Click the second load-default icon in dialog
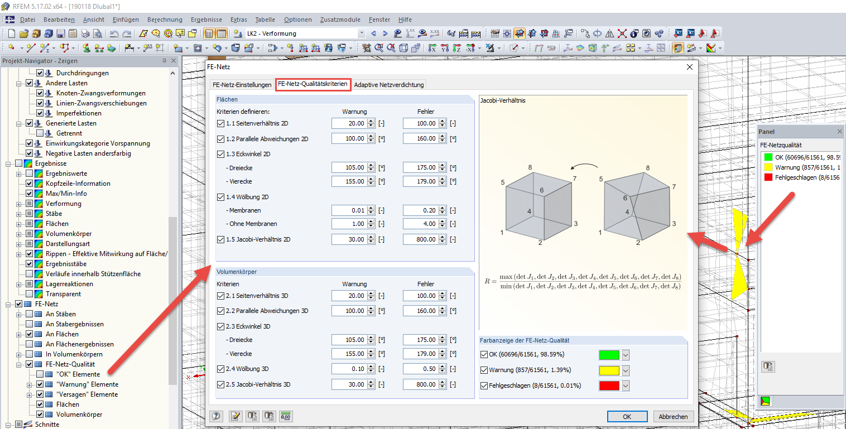 pyautogui.click(x=269, y=416)
